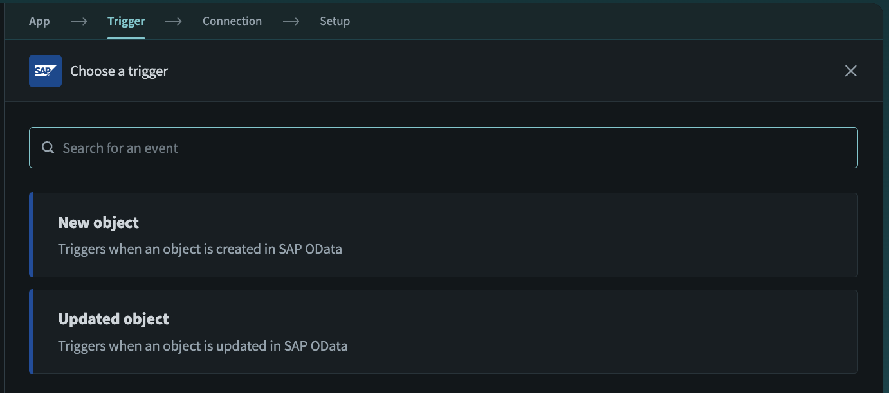Screen dimensions: 889x393
Task: Close the Choose a trigger panel
Action: tap(850, 71)
